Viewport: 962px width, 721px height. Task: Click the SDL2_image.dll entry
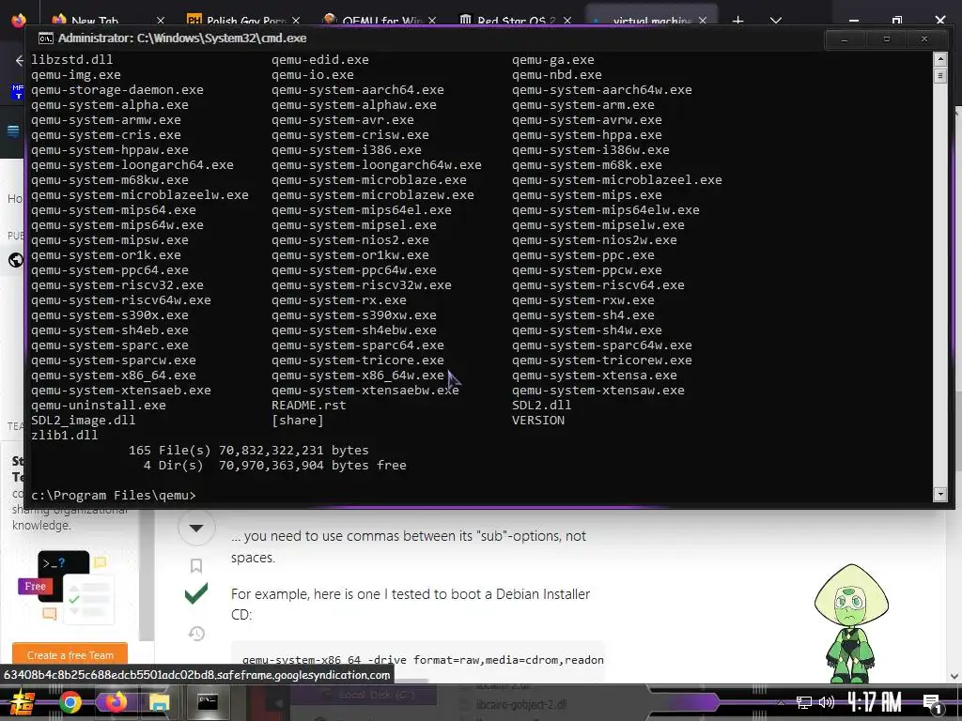84,421
